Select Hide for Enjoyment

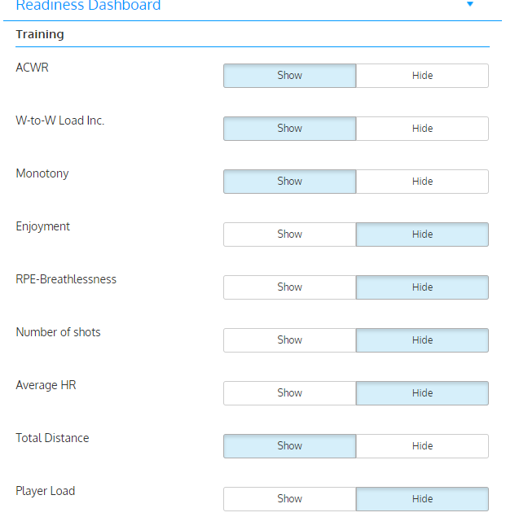[x=422, y=234]
